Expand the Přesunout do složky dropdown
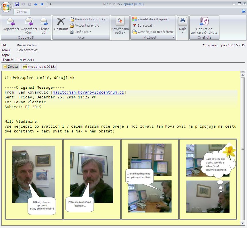 click(x=107, y=19)
